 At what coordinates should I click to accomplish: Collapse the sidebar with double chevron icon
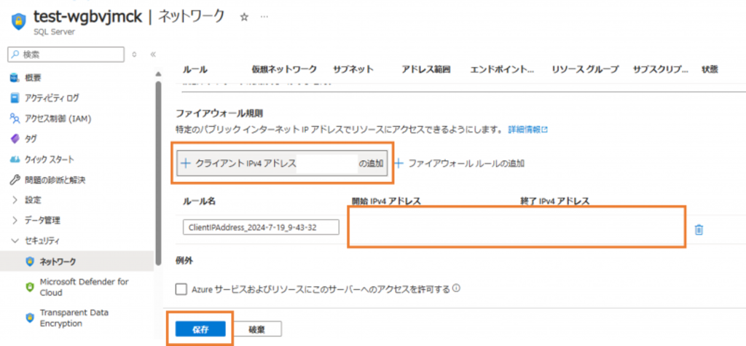pyautogui.click(x=153, y=55)
